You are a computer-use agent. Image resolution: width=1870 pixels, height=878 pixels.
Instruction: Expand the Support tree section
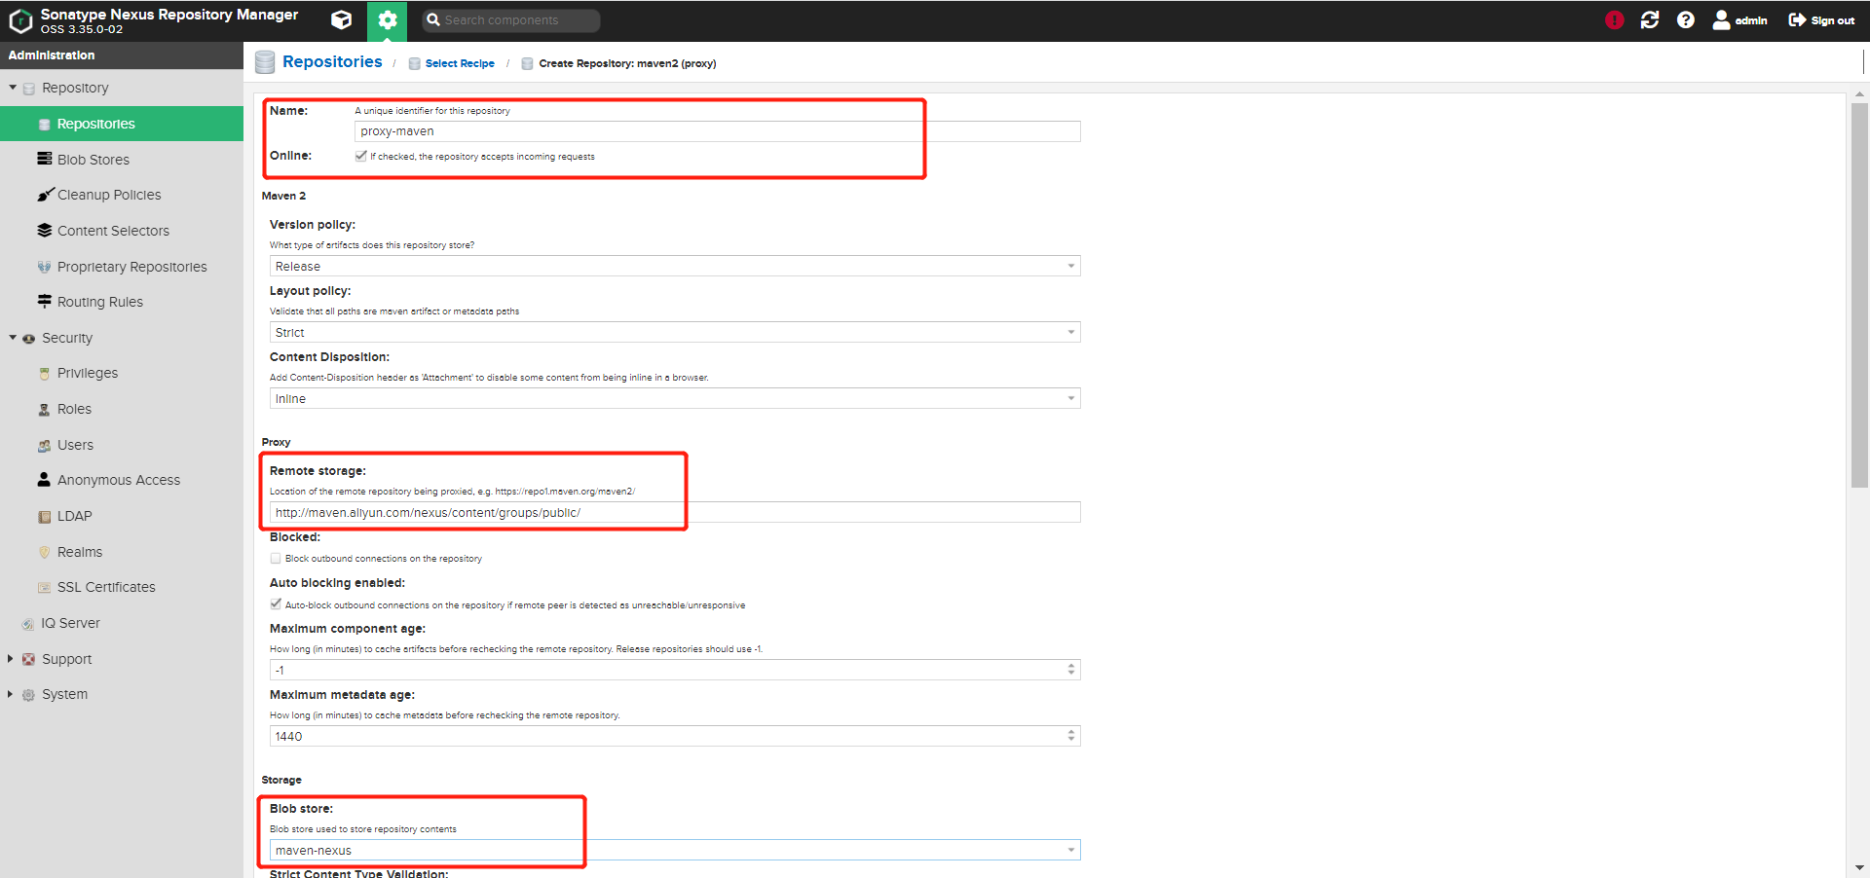[x=11, y=659]
